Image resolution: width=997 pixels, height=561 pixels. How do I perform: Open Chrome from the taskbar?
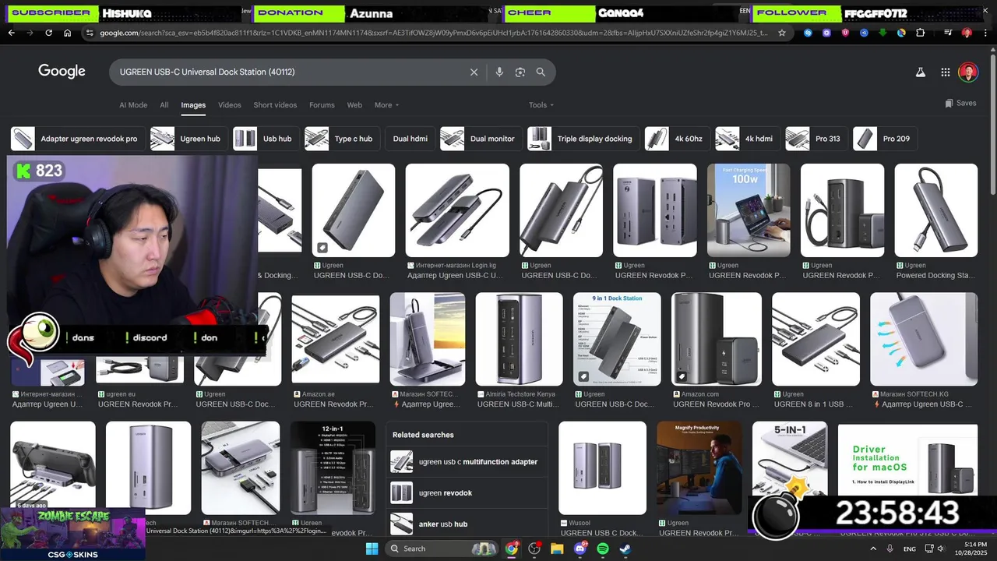[511, 549]
